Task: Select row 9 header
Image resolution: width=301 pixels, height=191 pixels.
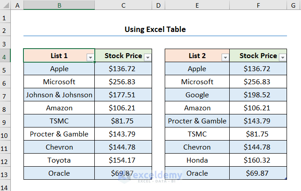Action: point(5,121)
